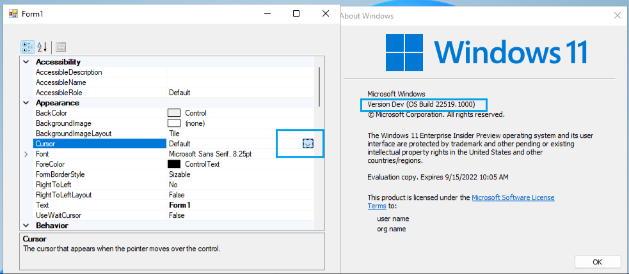
Task: Click the Categorized view toolbar icon
Action: pos(28,47)
